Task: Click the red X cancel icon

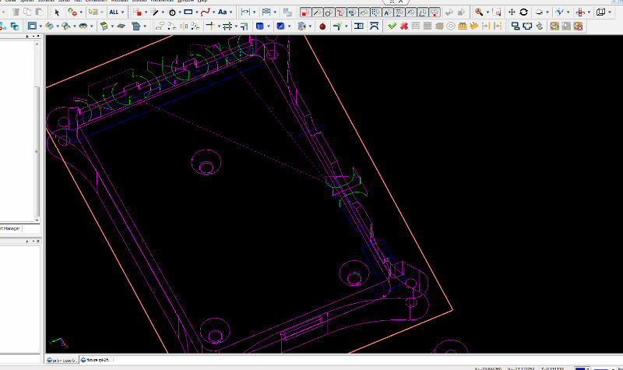Action: coord(404,26)
